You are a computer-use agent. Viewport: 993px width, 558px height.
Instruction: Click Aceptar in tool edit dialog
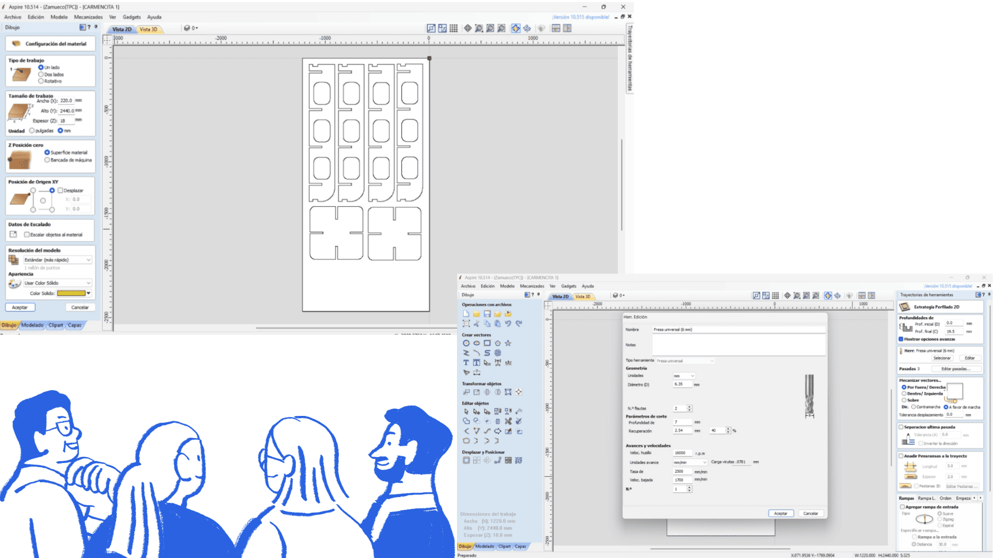pos(780,514)
